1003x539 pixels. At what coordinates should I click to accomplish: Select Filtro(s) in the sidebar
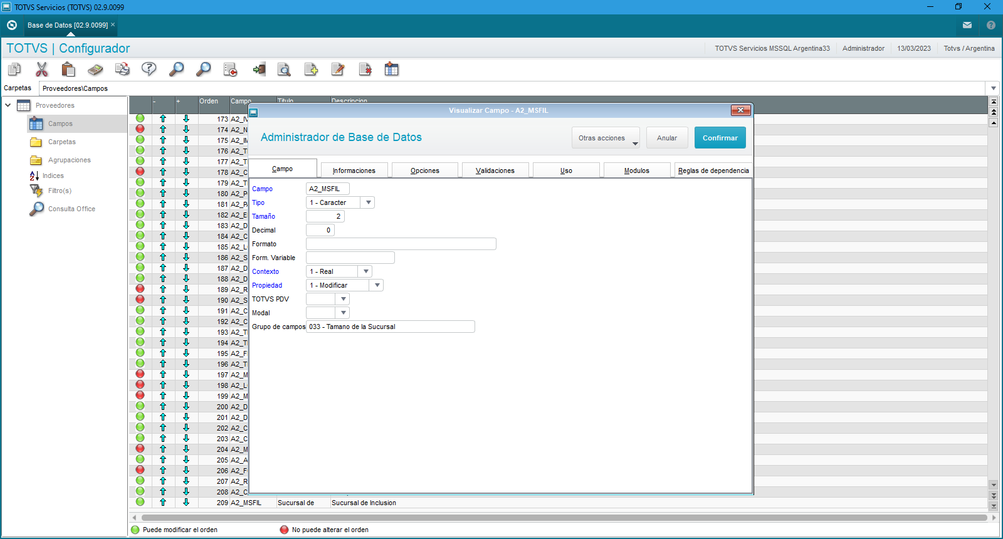point(60,191)
